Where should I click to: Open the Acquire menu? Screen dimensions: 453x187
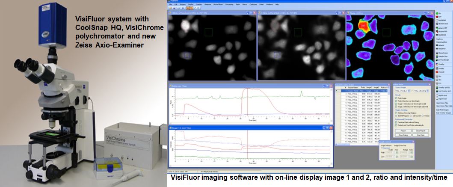184,4
